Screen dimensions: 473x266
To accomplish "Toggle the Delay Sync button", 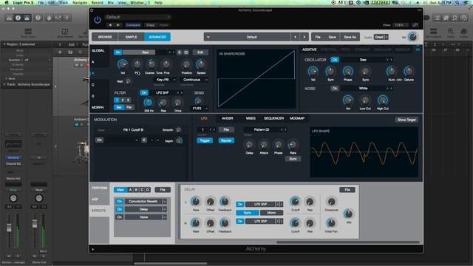I will tap(247, 213).
